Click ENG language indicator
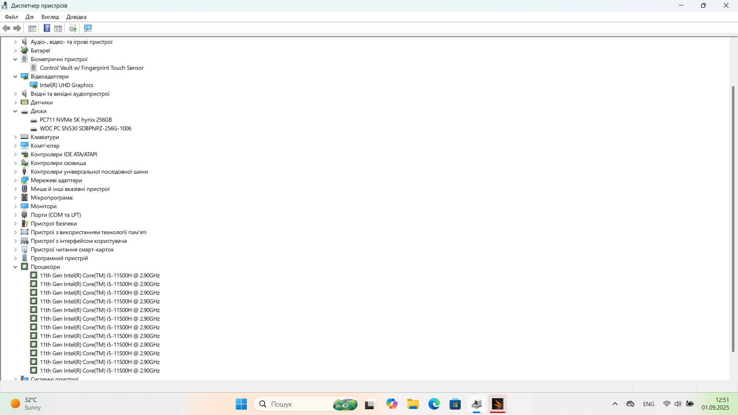Image resolution: width=738 pixels, height=415 pixels. click(649, 404)
